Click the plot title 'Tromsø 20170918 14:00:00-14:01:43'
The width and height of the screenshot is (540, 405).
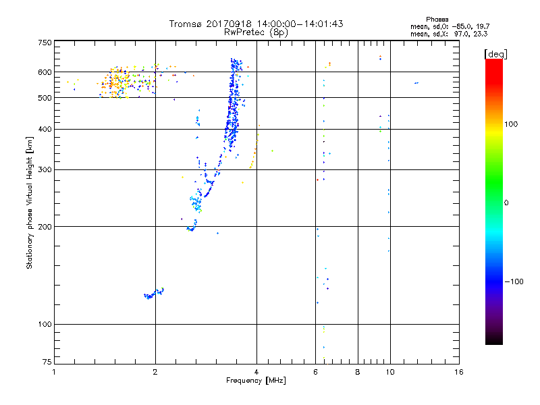[x=256, y=24]
